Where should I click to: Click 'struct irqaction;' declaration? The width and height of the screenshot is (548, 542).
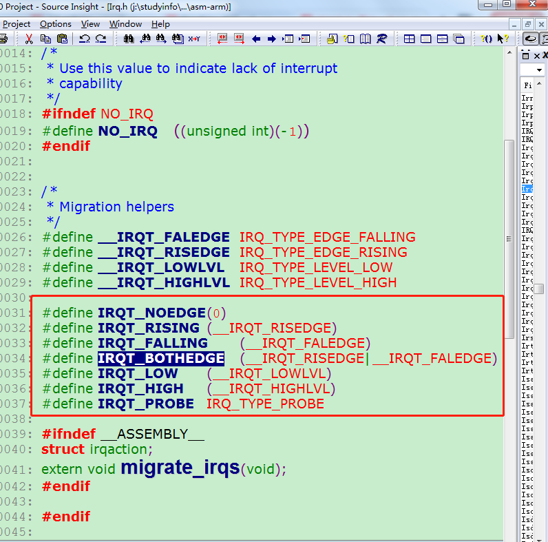click(97, 449)
